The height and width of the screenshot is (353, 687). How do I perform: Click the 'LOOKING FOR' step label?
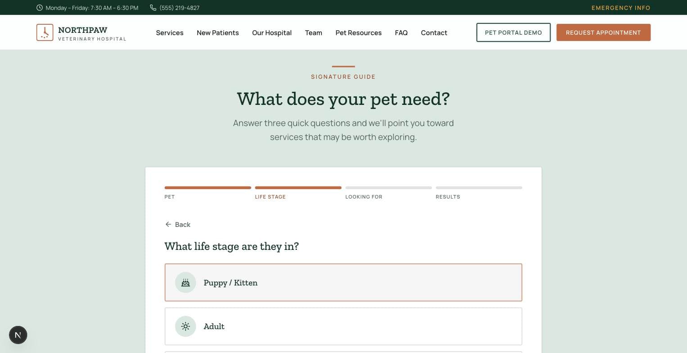[x=364, y=197]
